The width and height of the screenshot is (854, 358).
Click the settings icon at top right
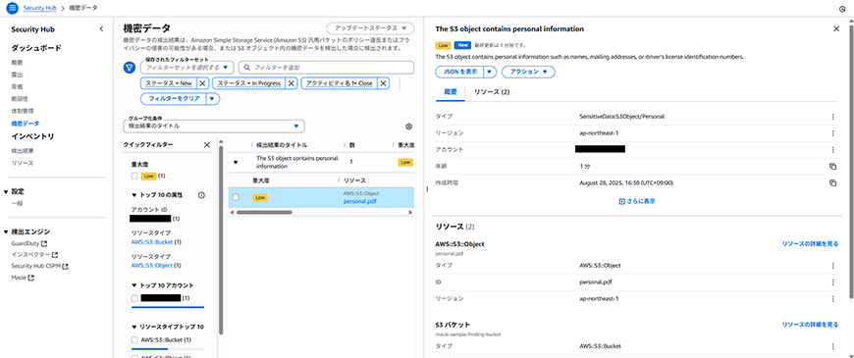click(x=842, y=9)
